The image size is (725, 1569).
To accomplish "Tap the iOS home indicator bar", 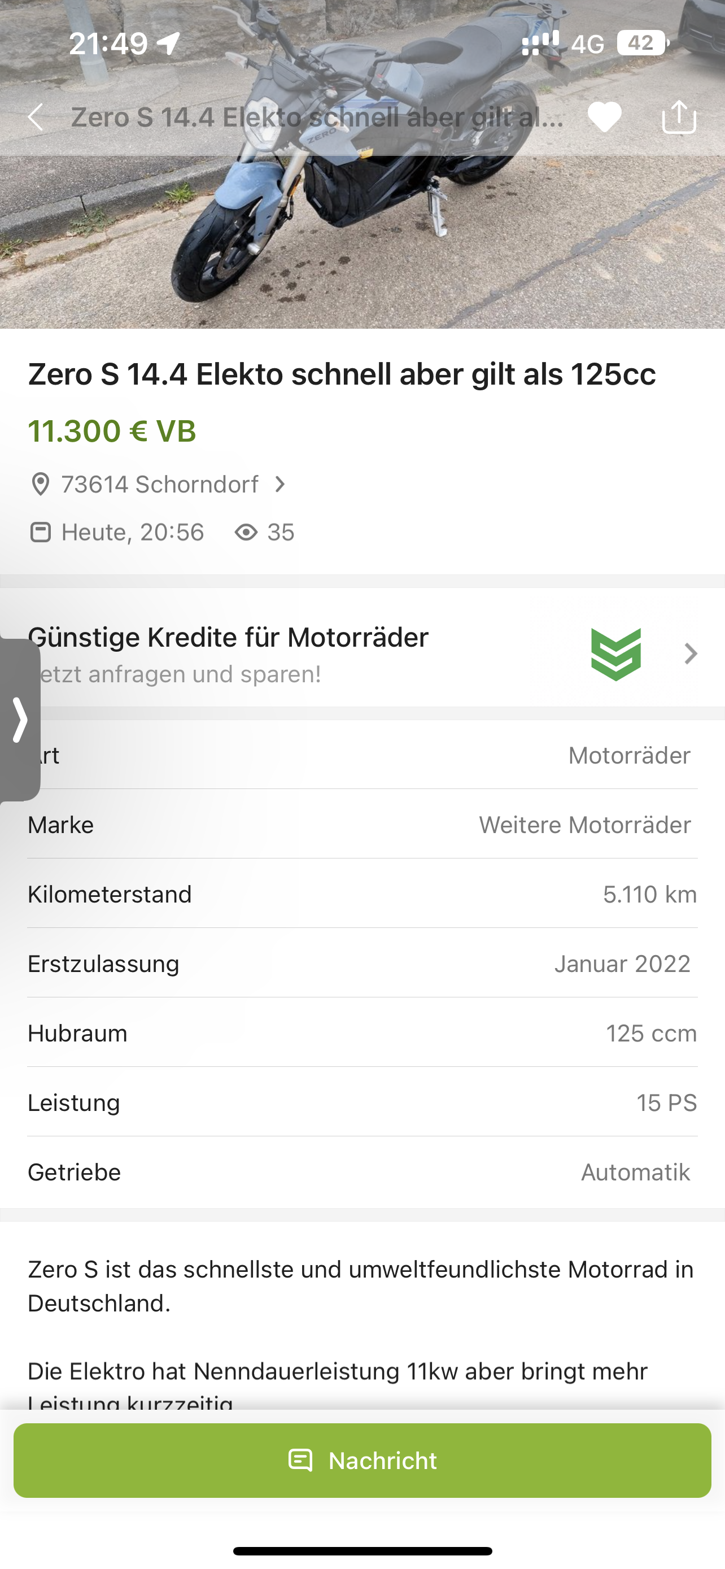I will click(x=362, y=1551).
